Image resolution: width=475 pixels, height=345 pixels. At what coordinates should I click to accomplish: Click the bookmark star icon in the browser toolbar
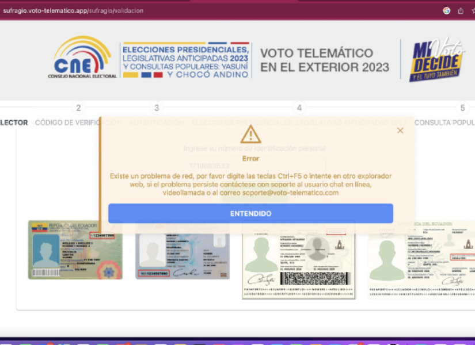472,10
